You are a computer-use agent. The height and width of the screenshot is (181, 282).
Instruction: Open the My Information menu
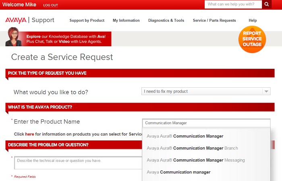pos(126,21)
